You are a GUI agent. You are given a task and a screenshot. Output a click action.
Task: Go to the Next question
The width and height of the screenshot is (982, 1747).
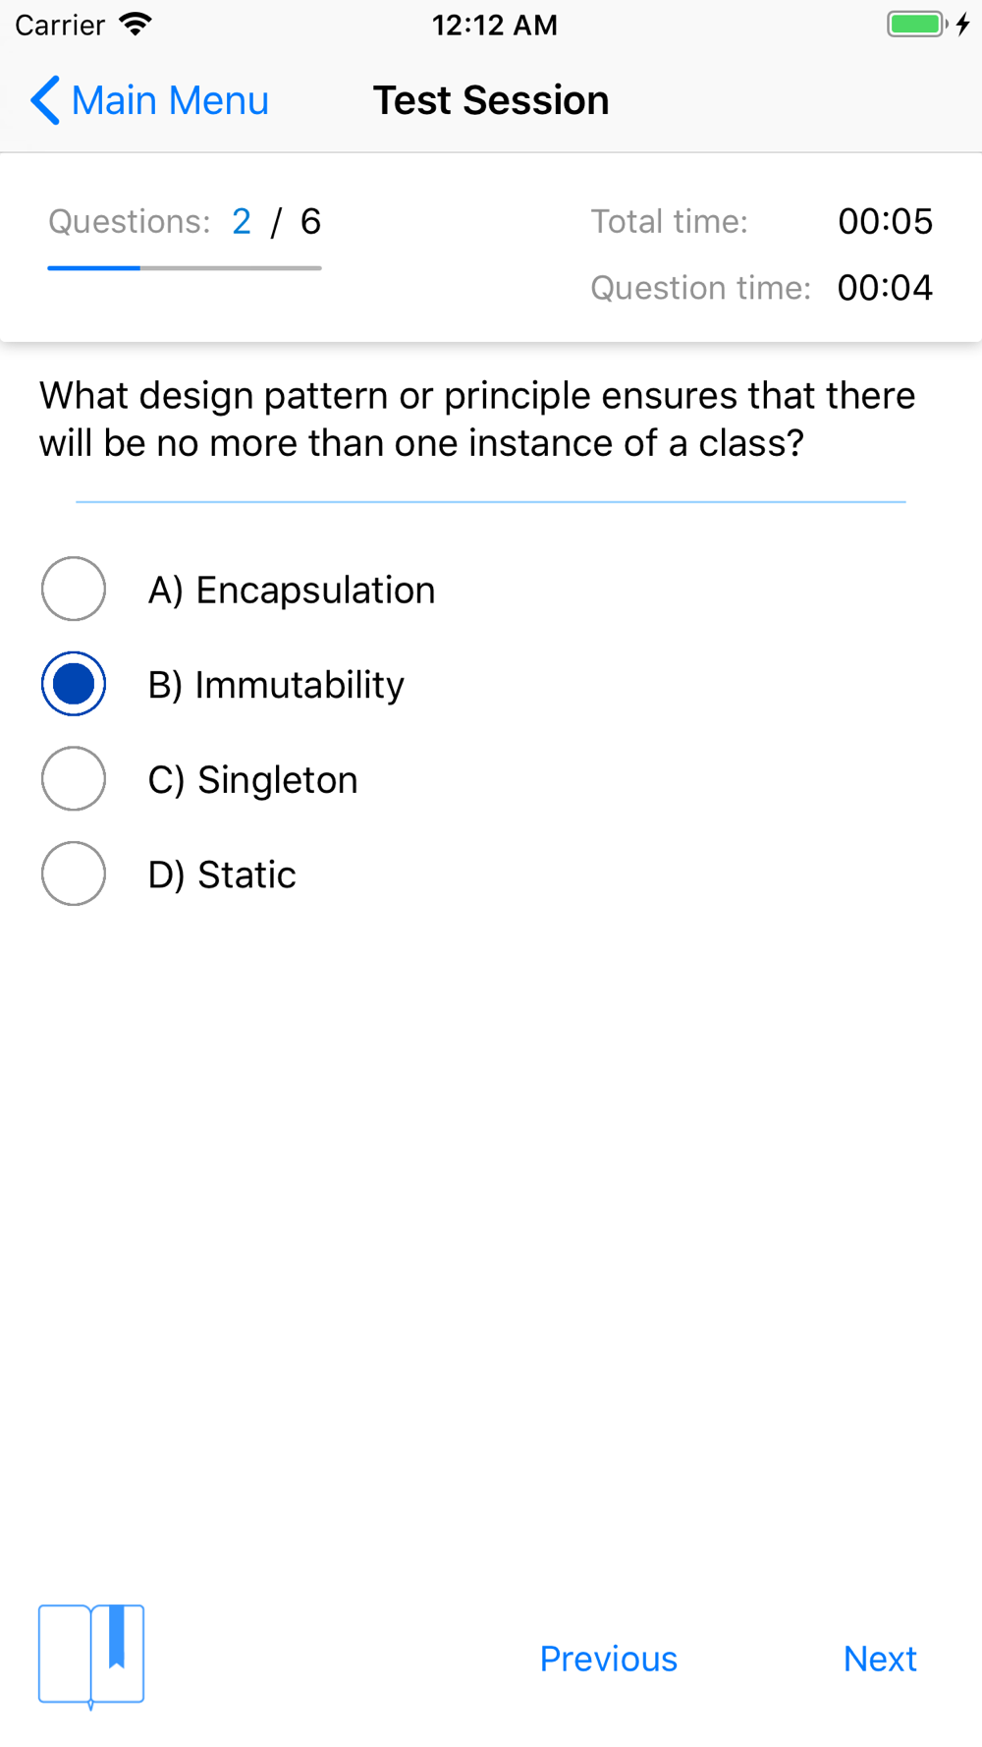[x=880, y=1659]
